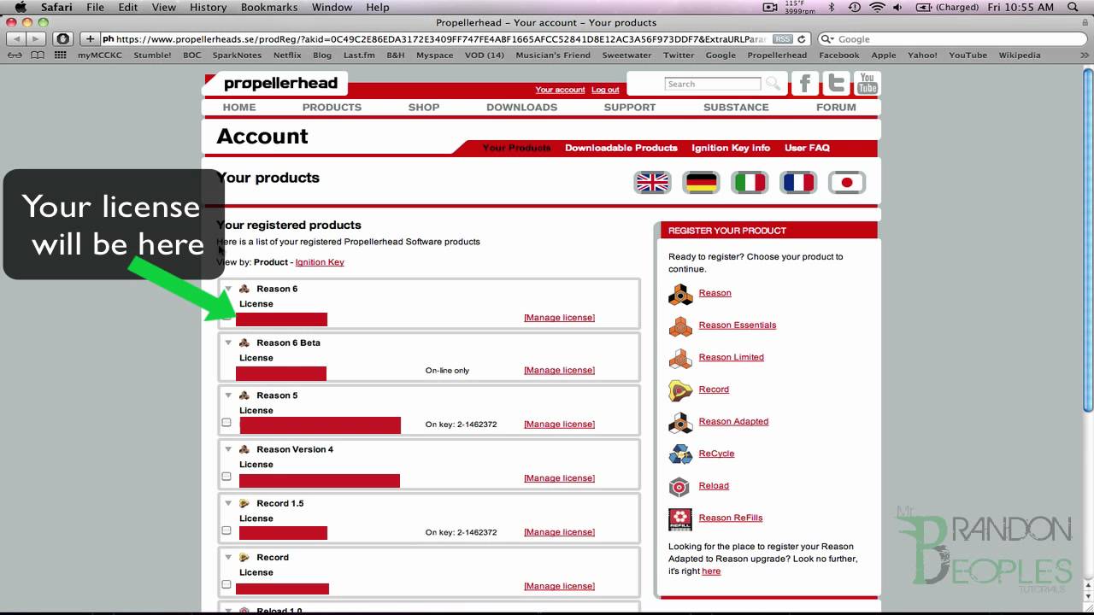Click the YouTube icon in site header
This screenshot has width=1094, height=615.
tap(868, 84)
